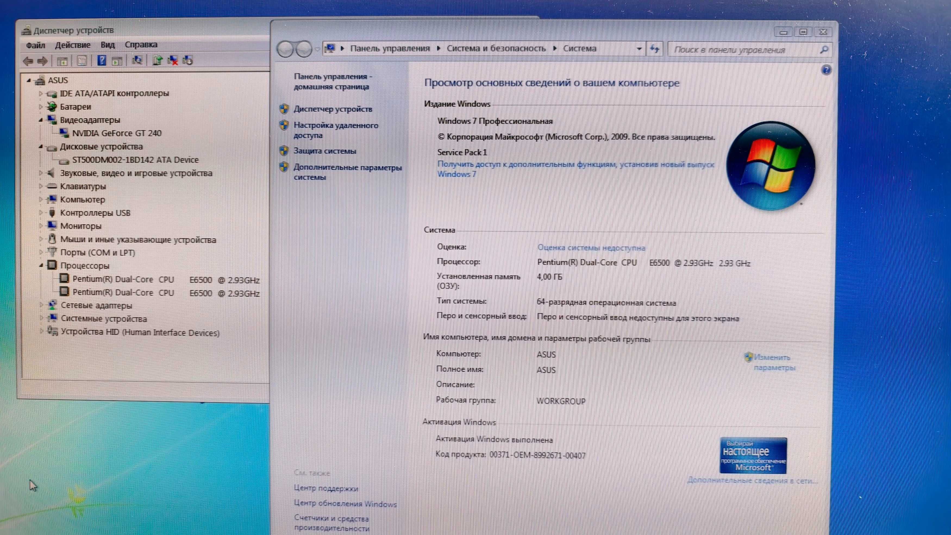951x535 pixels.
Task: Open the address bar dropdown arrow
Action: pyautogui.click(x=639, y=49)
